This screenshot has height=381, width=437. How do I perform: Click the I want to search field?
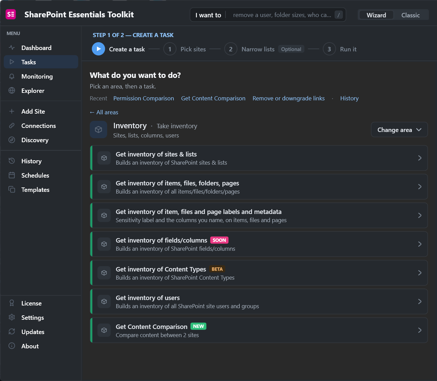point(268,15)
